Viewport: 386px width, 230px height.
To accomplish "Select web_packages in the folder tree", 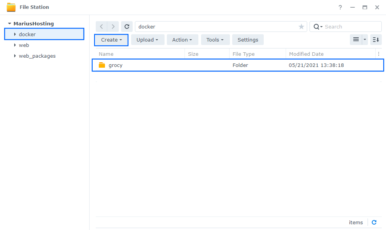I will (x=37, y=56).
